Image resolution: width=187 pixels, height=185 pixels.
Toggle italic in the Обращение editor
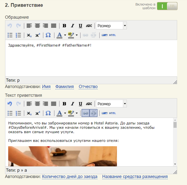(72, 26)
